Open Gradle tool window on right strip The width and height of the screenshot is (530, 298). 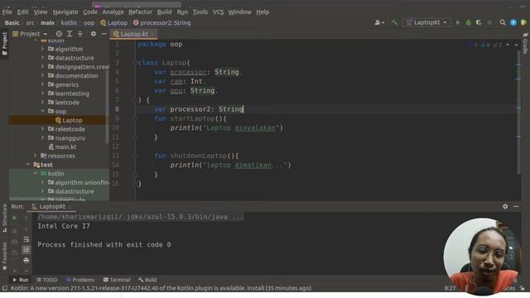525,43
